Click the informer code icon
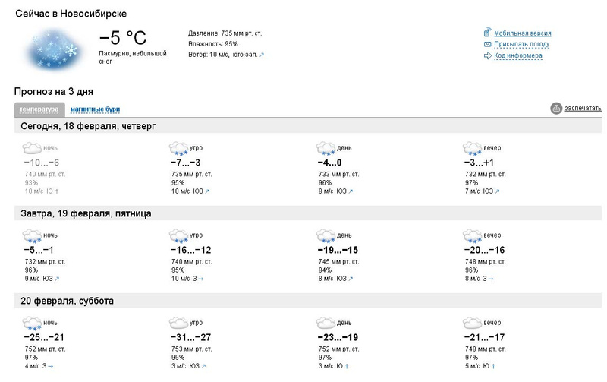Image resolution: width=607 pixels, height=382 pixels. point(487,55)
